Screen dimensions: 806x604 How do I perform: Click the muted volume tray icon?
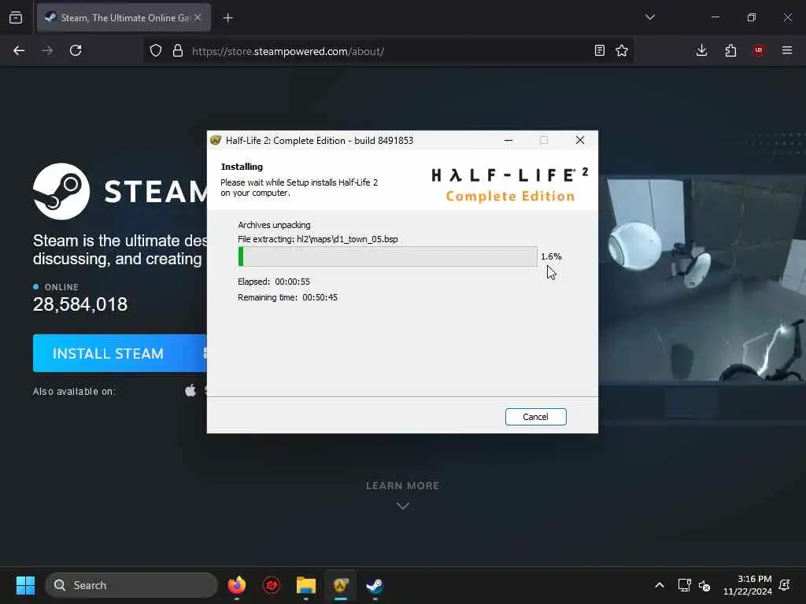coord(704,585)
